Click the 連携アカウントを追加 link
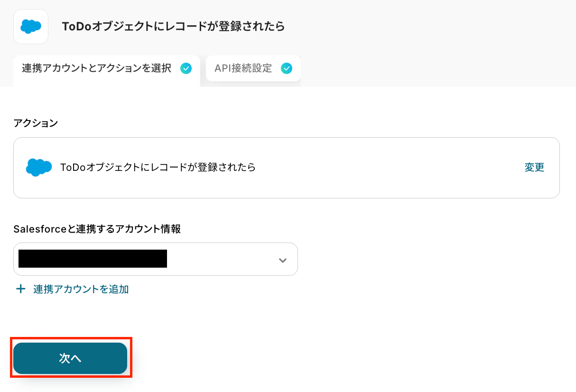The height and width of the screenshot is (392, 576). point(81,289)
